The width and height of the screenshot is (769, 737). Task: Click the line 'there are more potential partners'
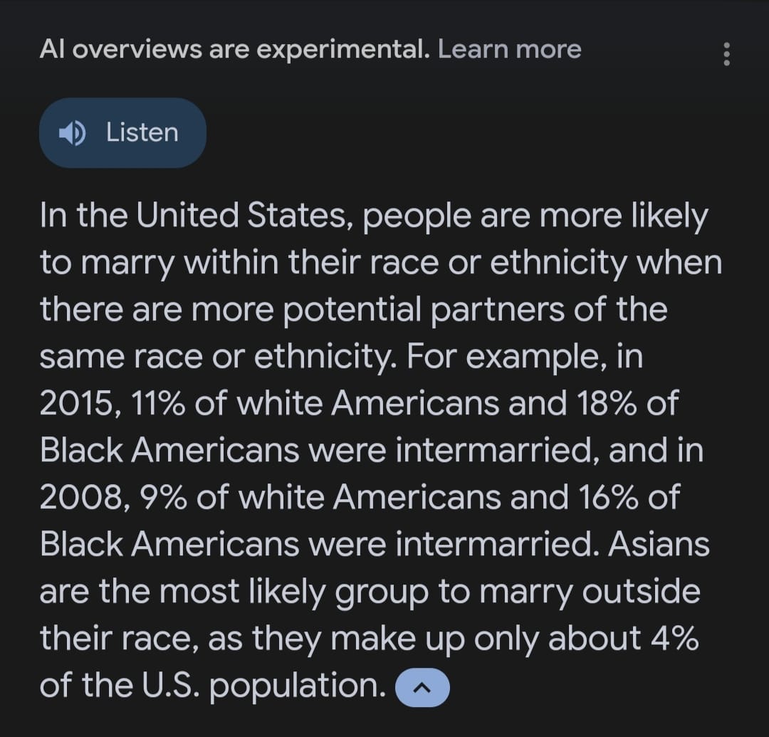pyautogui.click(x=353, y=310)
